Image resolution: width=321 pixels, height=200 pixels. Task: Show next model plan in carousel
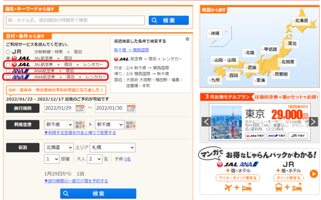pyautogui.click(x=313, y=122)
